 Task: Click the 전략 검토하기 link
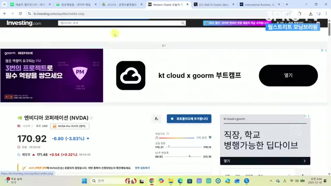click(x=142, y=168)
